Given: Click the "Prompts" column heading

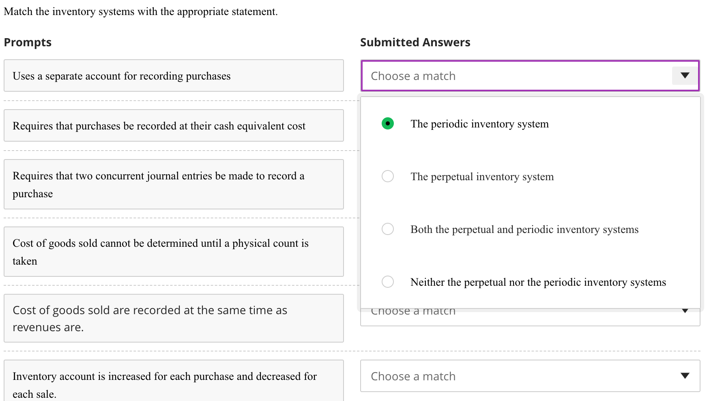Looking at the screenshot, I should pos(27,42).
